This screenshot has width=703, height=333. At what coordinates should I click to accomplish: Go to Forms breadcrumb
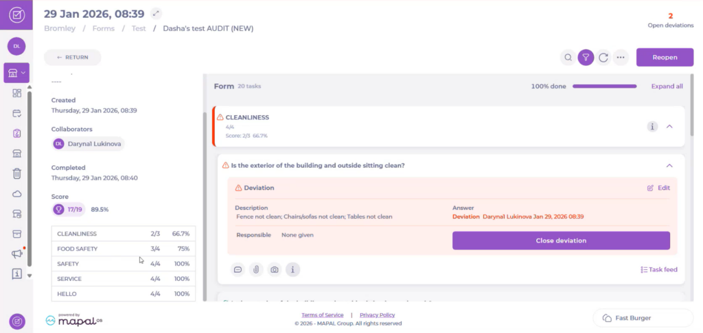point(102,29)
